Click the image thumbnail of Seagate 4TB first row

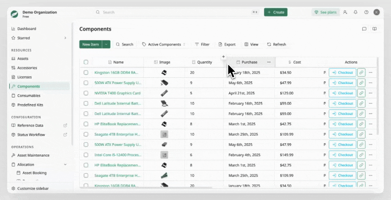pyautogui.click(x=164, y=134)
